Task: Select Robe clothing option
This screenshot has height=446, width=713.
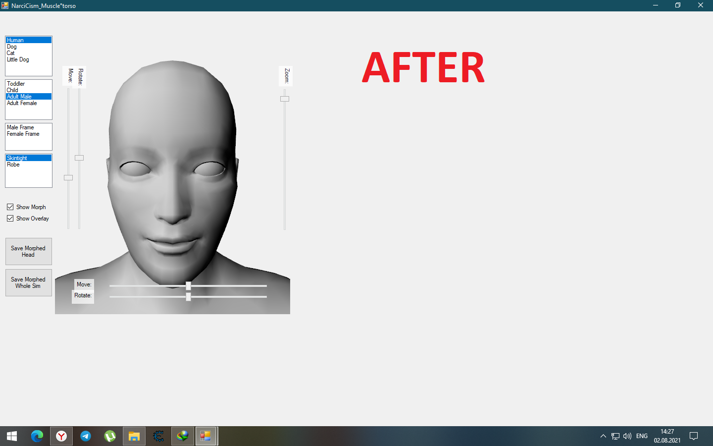Action: pos(29,165)
